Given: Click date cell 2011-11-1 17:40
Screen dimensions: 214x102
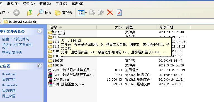Looking at the screenshot, I should click(x=171, y=33).
